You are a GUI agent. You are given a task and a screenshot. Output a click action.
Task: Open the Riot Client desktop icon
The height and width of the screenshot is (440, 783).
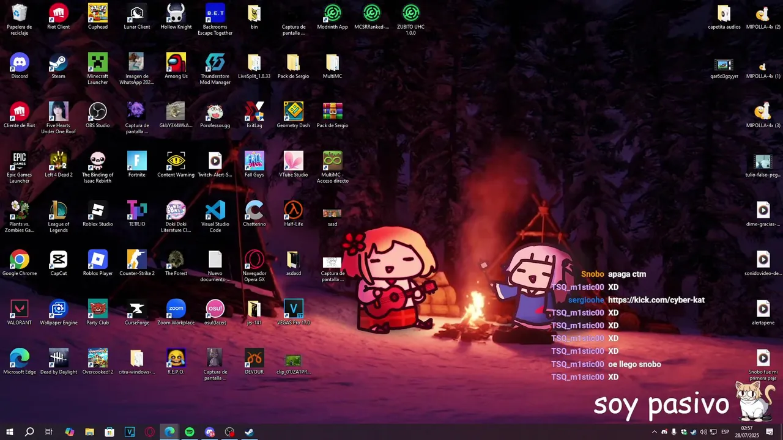59,16
